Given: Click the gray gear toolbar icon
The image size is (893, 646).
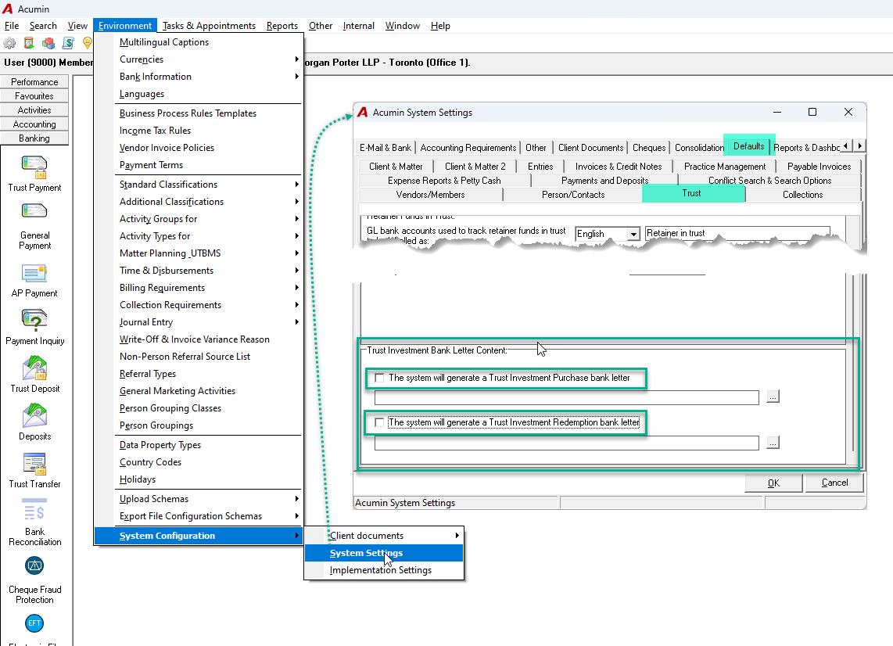Looking at the screenshot, I should 9,43.
